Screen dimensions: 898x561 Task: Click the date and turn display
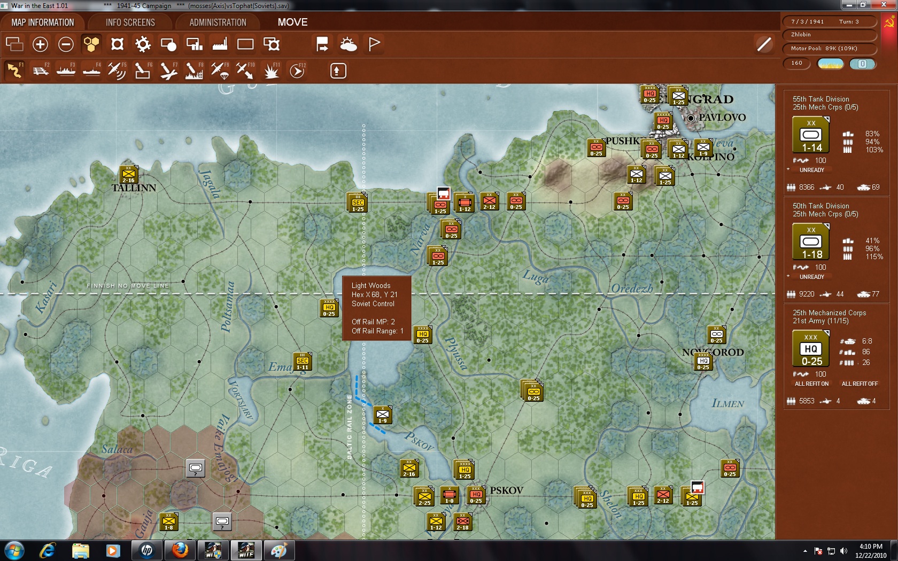(830, 21)
